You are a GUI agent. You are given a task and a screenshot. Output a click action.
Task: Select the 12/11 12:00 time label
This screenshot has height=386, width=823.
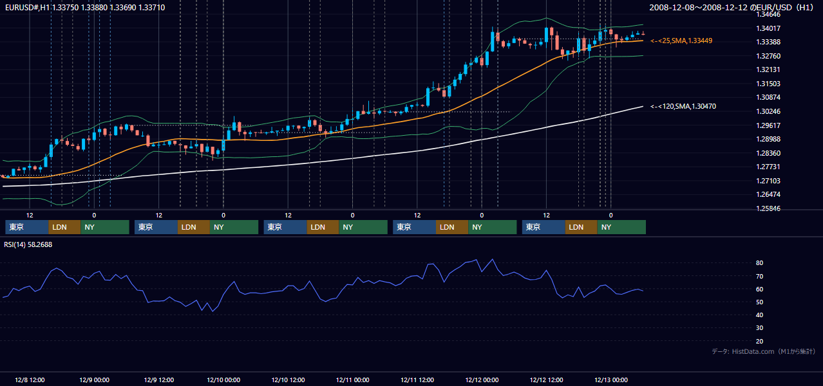coord(417,380)
